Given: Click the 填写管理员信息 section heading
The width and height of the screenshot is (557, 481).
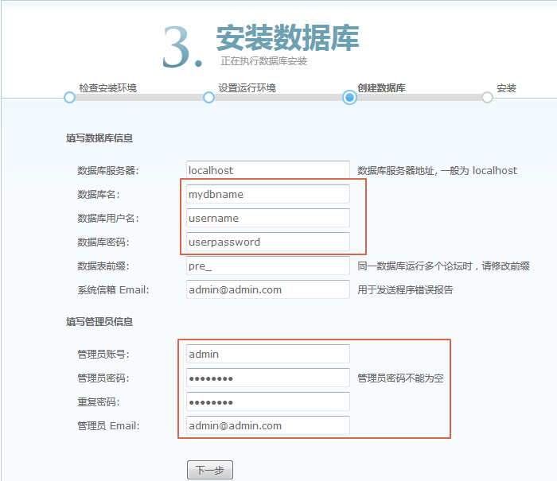Looking at the screenshot, I should coord(99,322).
